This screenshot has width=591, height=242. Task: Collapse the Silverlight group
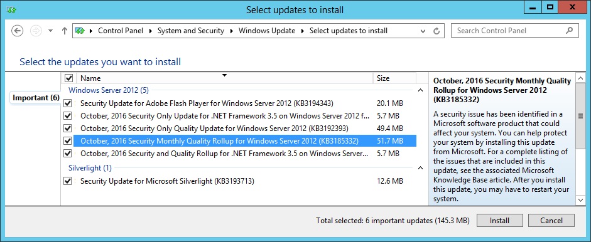tap(421, 168)
